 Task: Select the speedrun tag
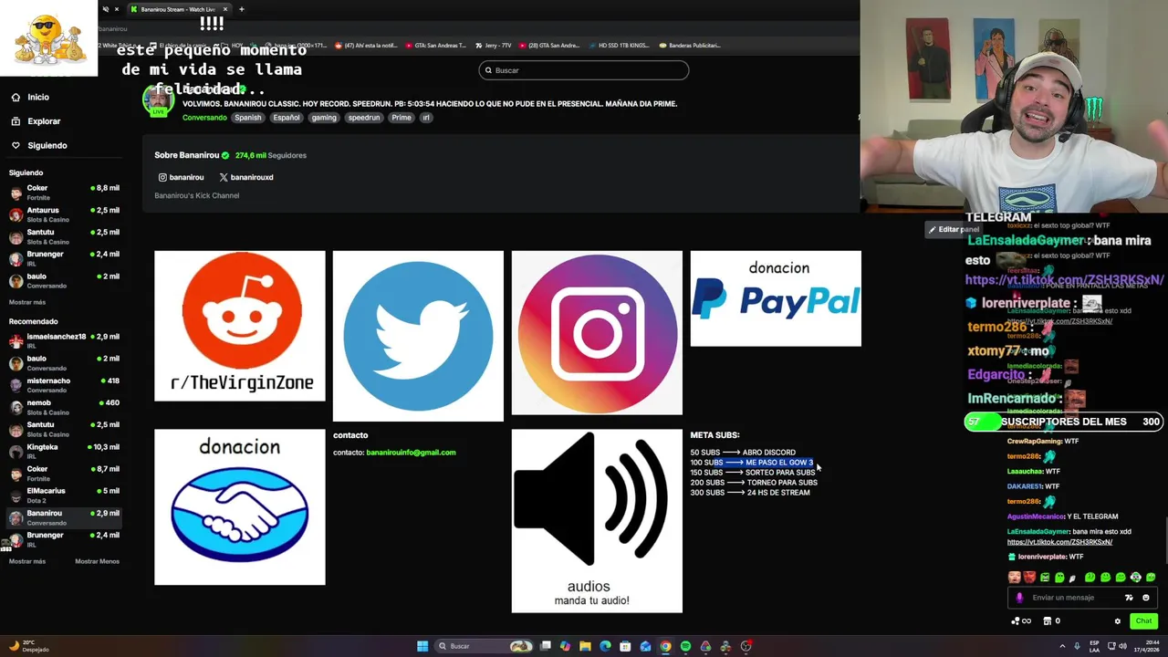[x=363, y=118]
